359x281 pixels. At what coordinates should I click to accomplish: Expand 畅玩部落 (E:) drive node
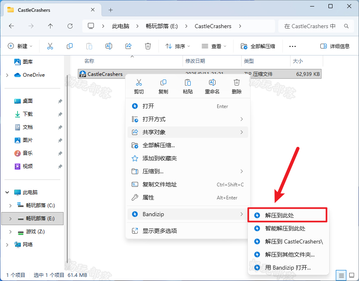coord(10,219)
